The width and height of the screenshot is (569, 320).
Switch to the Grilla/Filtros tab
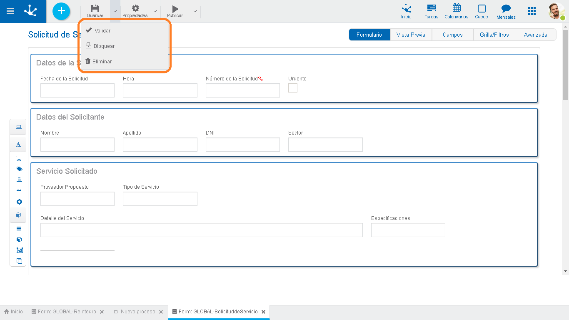pos(494,35)
